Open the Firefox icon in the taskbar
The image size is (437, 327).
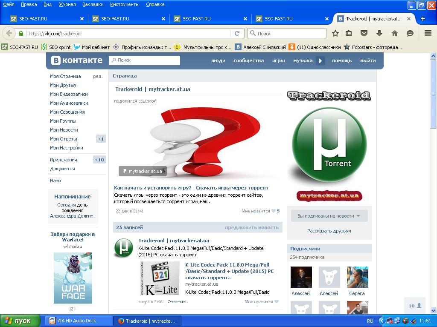coord(121,321)
